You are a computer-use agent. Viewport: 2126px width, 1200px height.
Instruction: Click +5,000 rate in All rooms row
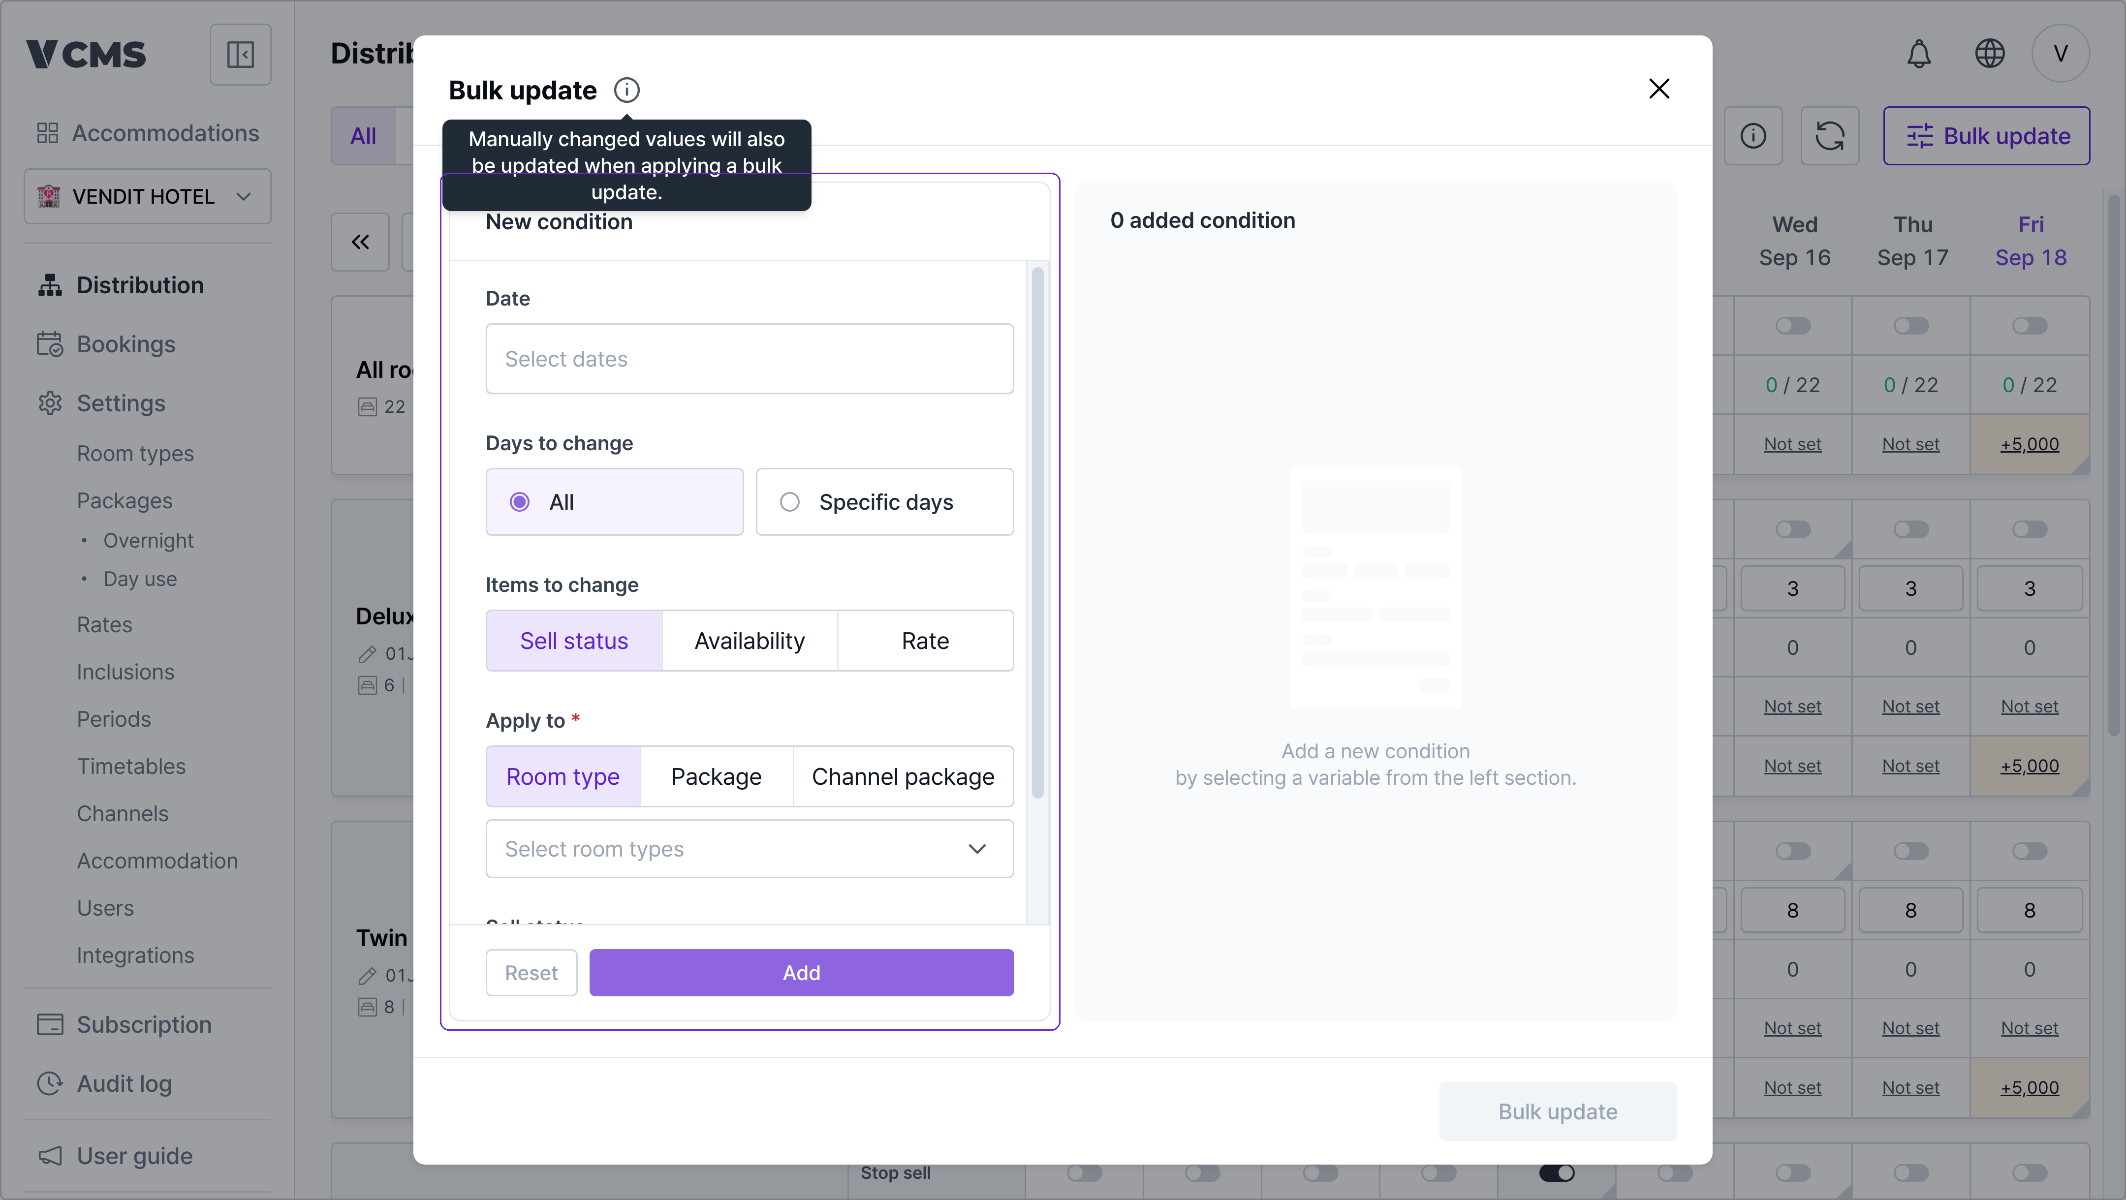point(2030,444)
